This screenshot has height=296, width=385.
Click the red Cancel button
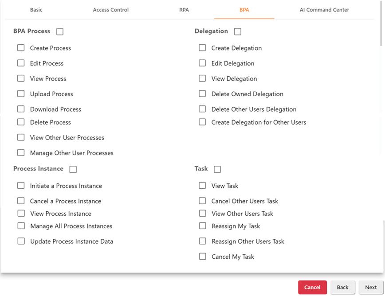coord(312,287)
